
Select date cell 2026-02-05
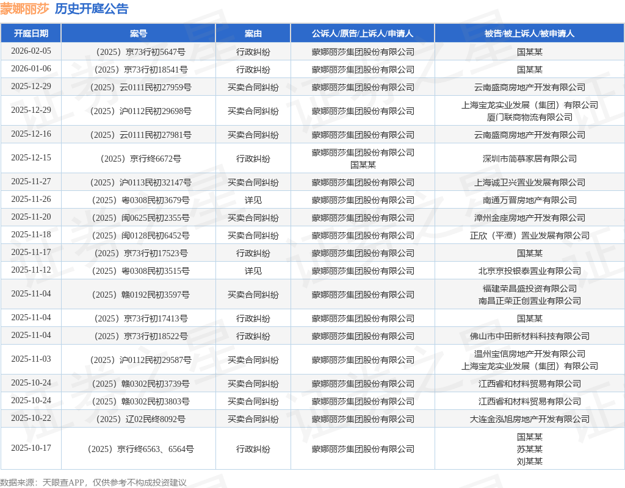tap(31, 51)
